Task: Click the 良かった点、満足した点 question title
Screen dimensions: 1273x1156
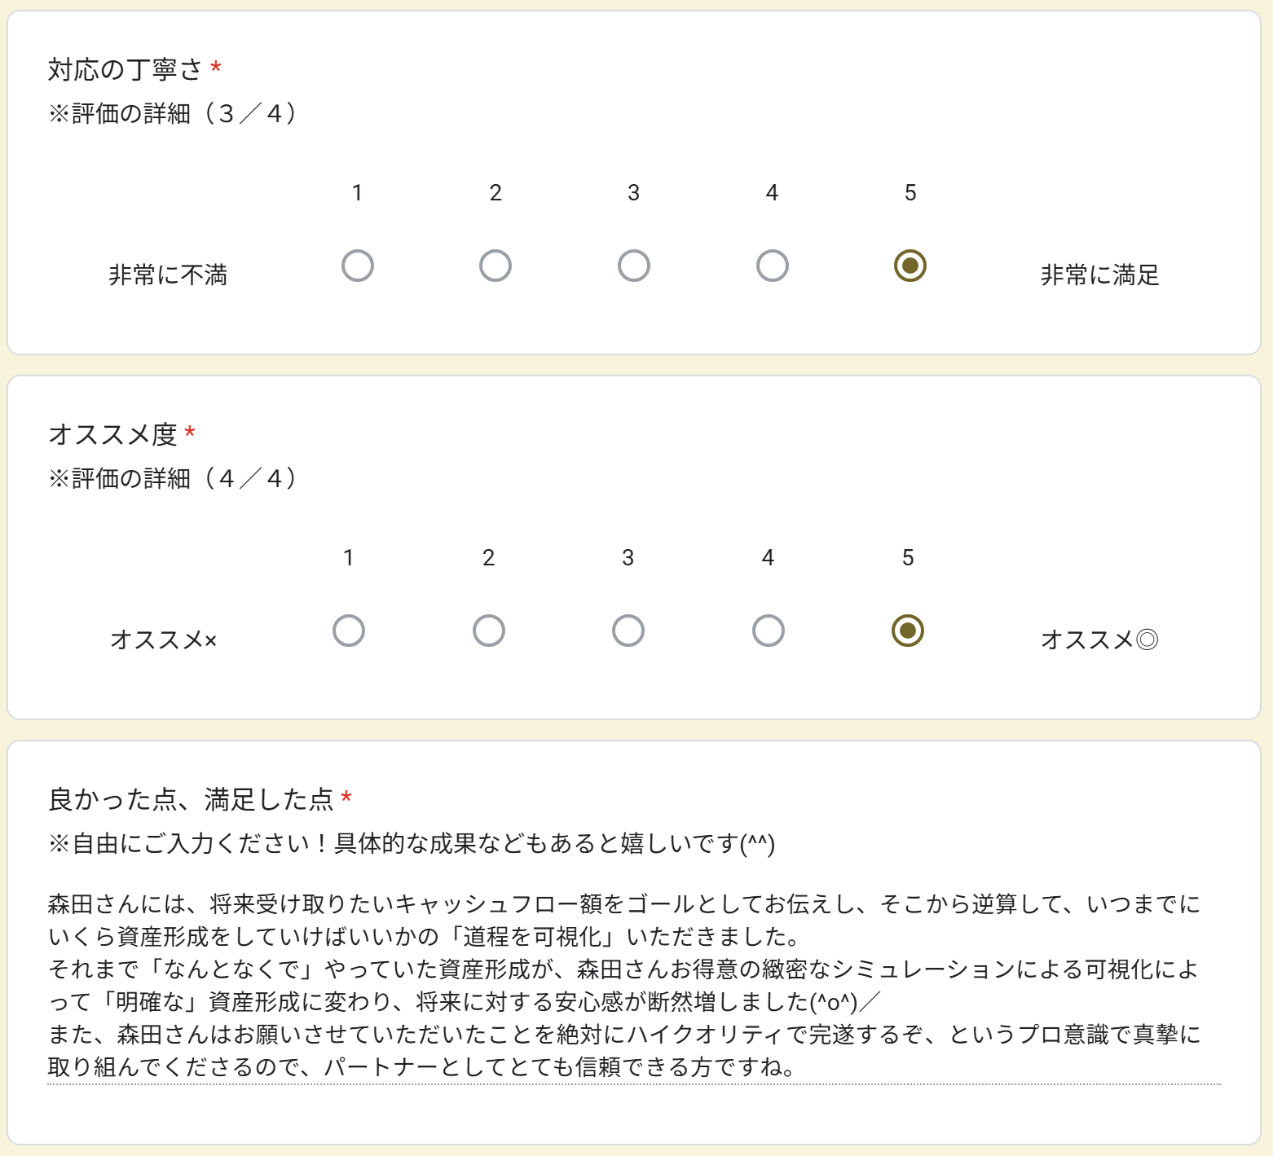Action: (191, 800)
